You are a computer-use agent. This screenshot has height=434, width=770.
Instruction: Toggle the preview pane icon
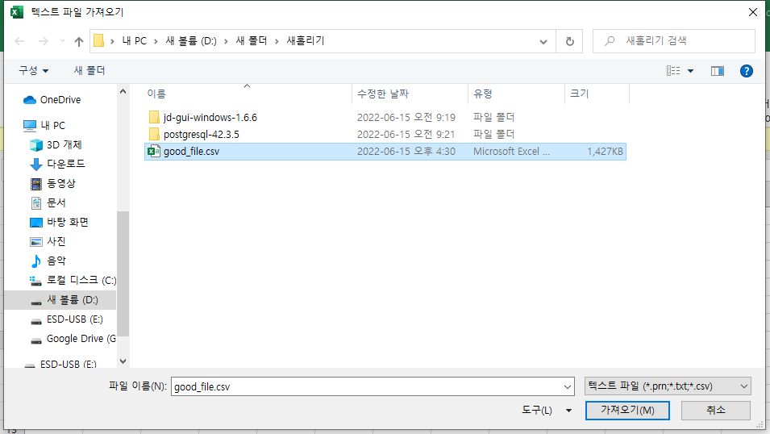click(x=718, y=71)
